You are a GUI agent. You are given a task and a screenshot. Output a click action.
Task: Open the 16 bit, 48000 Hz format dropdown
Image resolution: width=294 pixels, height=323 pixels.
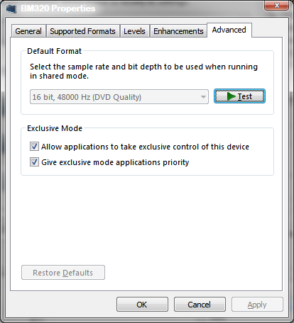[119, 97]
